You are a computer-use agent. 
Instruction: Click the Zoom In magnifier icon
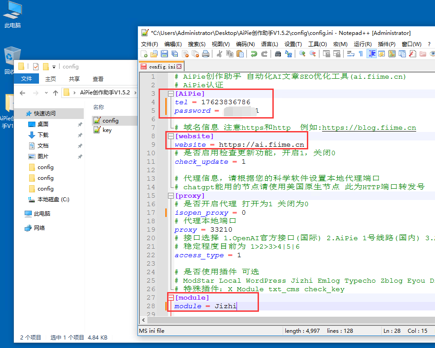pos(302,54)
